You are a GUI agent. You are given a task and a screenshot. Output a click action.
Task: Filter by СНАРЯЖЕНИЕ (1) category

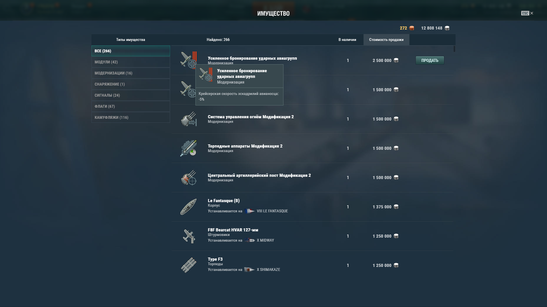130,84
